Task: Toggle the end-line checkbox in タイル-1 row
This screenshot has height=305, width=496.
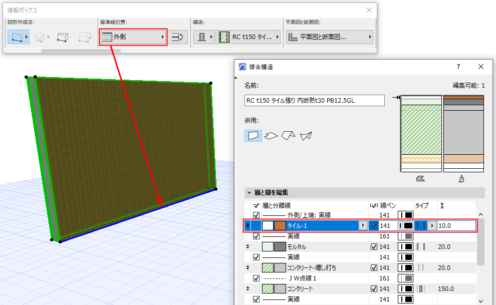Action: 374,226
